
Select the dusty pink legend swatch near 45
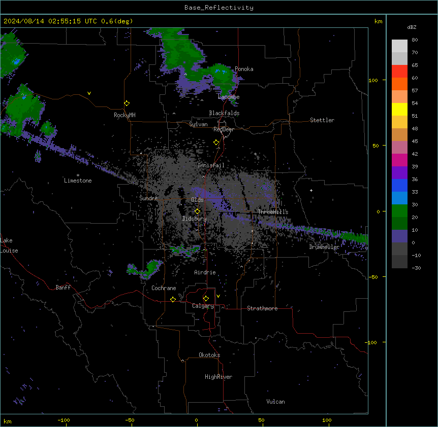click(x=399, y=148)
